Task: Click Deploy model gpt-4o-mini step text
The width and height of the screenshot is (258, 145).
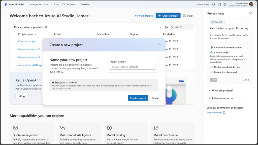Action: (x=227, y=67)
